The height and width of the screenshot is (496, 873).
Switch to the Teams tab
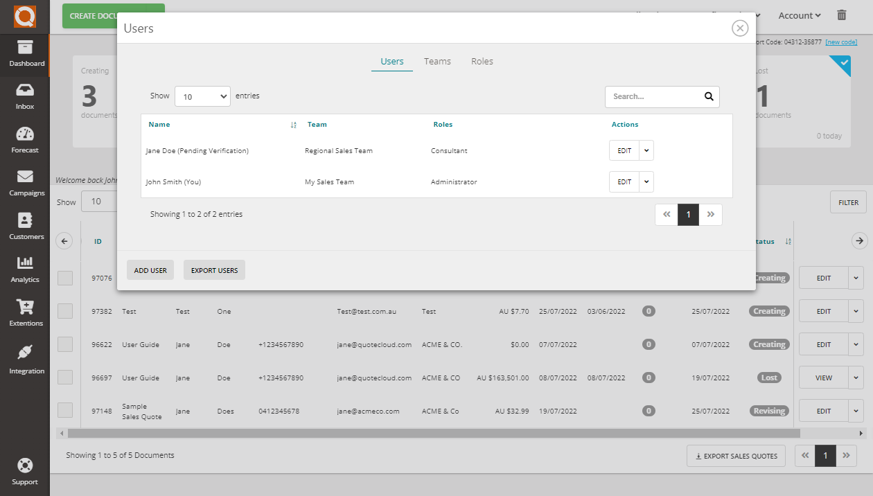tap(437, 61)
